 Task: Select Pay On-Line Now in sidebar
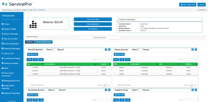point(10,39)
